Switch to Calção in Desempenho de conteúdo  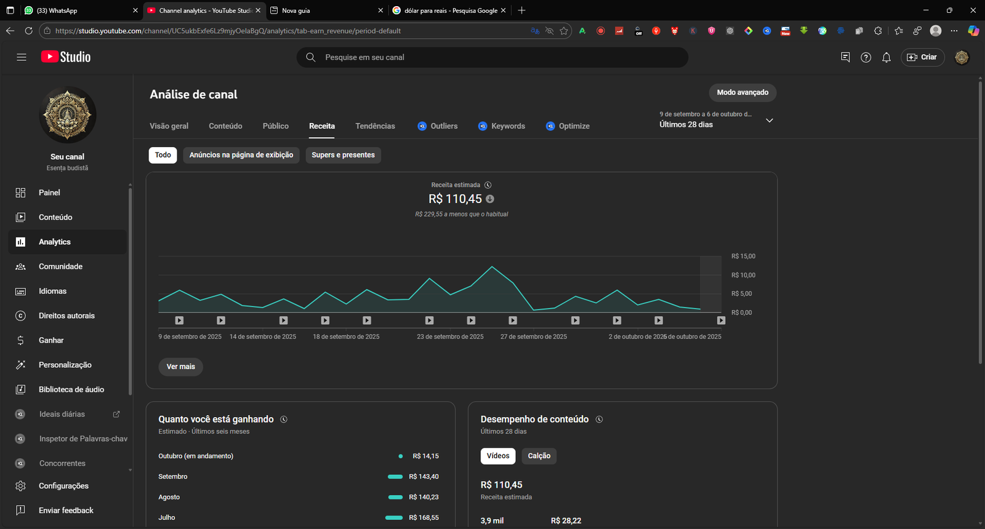539,456
